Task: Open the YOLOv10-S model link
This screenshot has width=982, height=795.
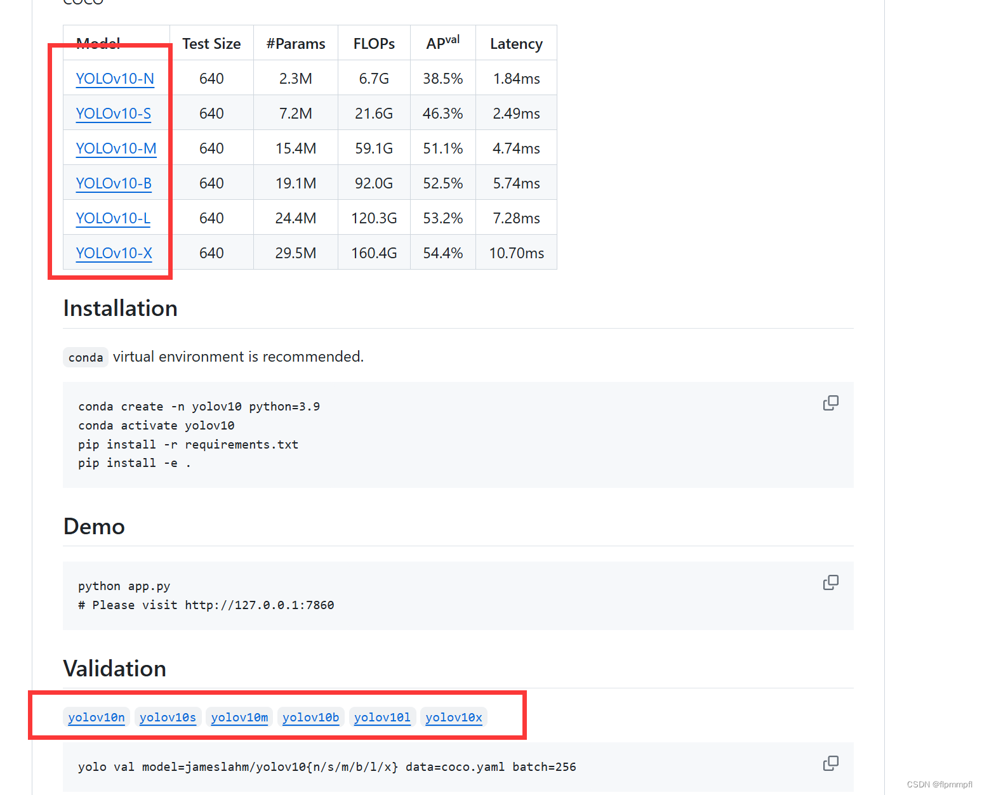Action: point(114,114)
